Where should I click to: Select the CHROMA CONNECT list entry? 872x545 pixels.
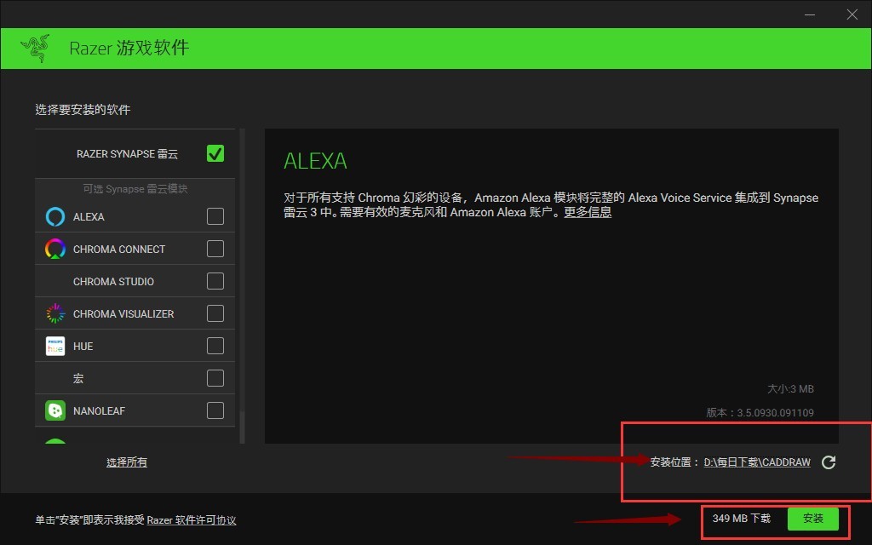point(119,249)
